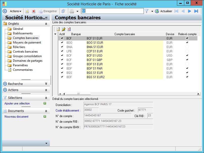Go to the next record arrow

click(189, 11)
